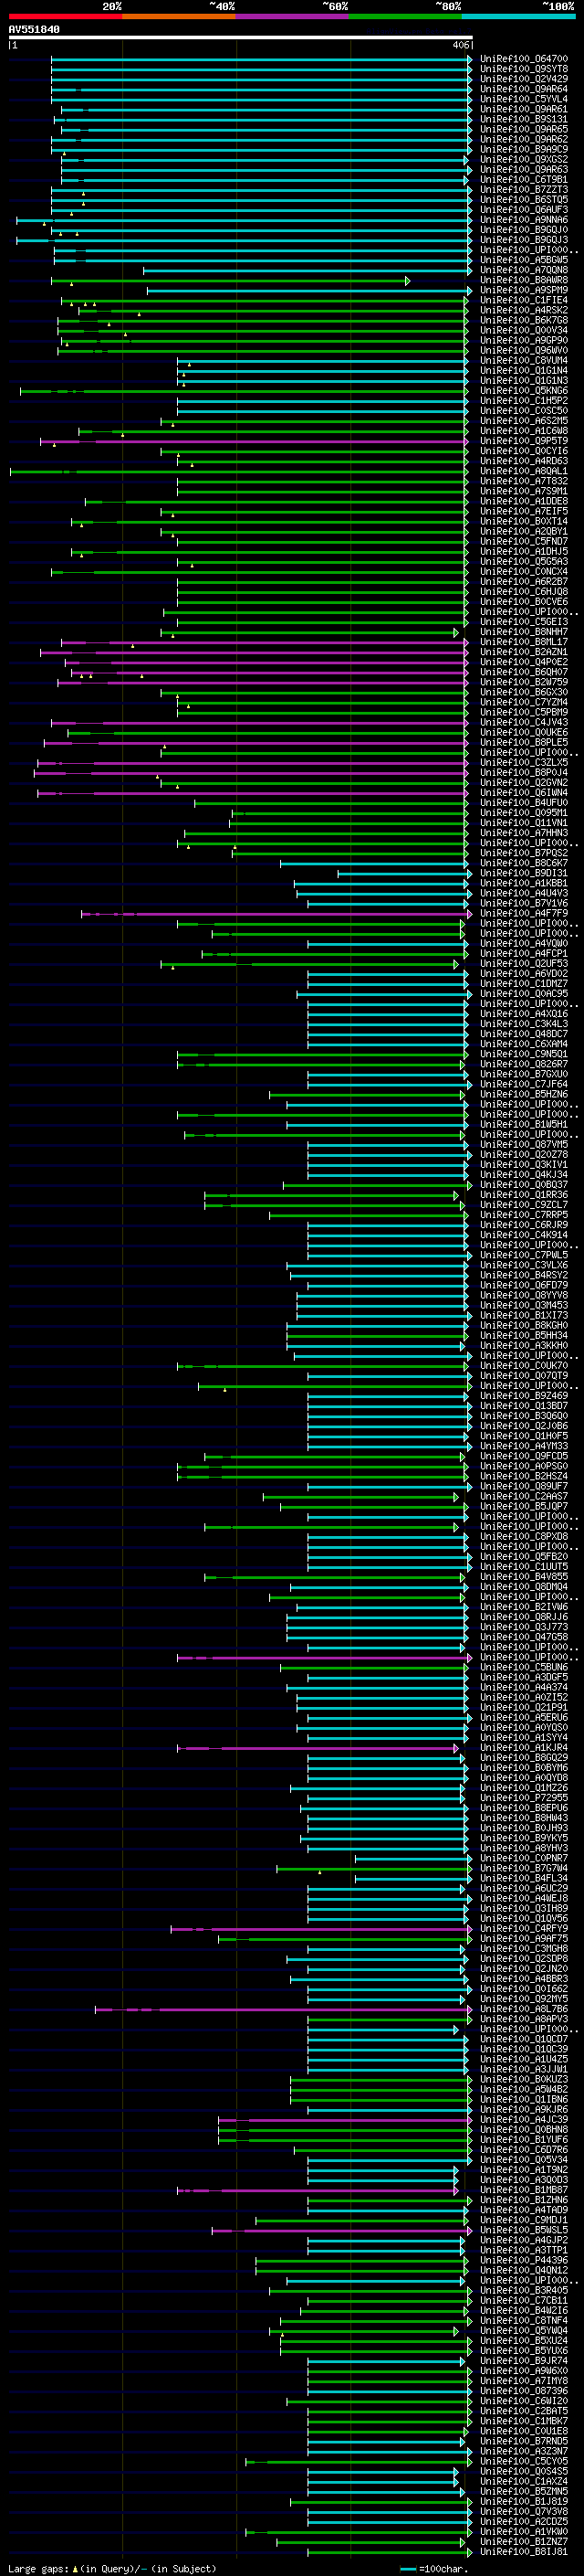Select the UniRef100_Q095M1 label
Screen dimensions: 584x2576
tap(523, 813)
